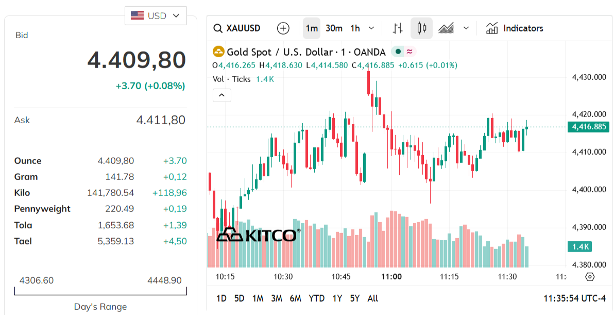Open the symbol search with the magnifier icon
This screenshot has height=315, width=614.
pyautogui.click(x=217, y=28)
